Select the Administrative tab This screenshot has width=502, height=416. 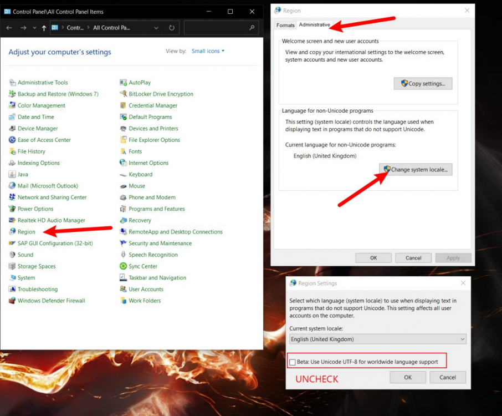click(x=314, y=25)
